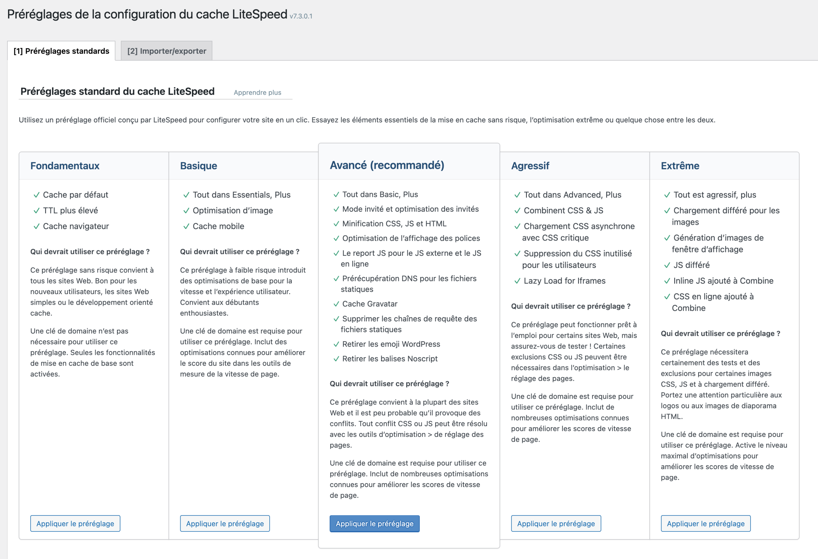Click the checkmark beside Optimisation d'image
The image size is (818, 559).
(186, 211)
